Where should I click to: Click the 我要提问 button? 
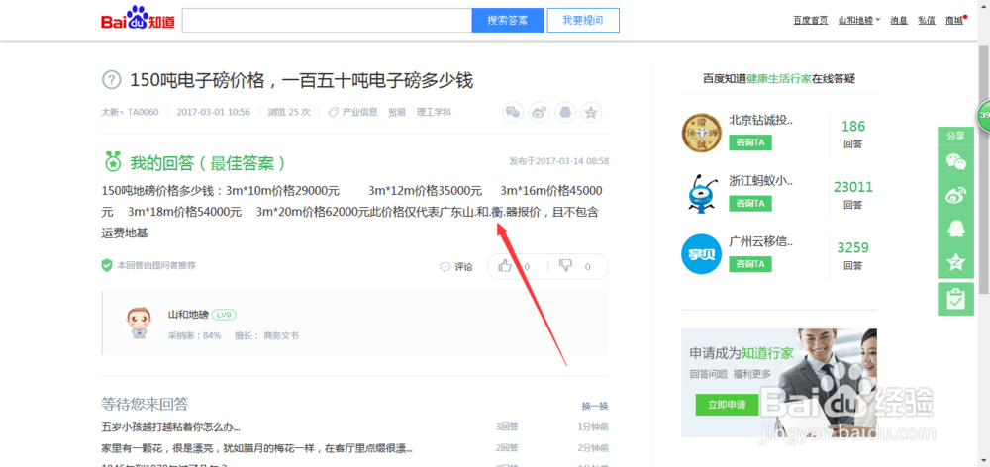coord(583,20)
